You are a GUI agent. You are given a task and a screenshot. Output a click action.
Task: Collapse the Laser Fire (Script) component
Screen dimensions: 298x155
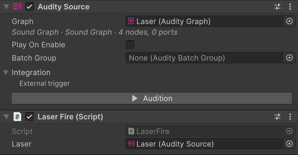tap(6, 117)
